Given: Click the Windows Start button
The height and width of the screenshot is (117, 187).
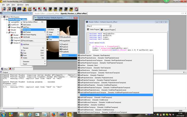Looking at the screenshot, I should [3, 114].
